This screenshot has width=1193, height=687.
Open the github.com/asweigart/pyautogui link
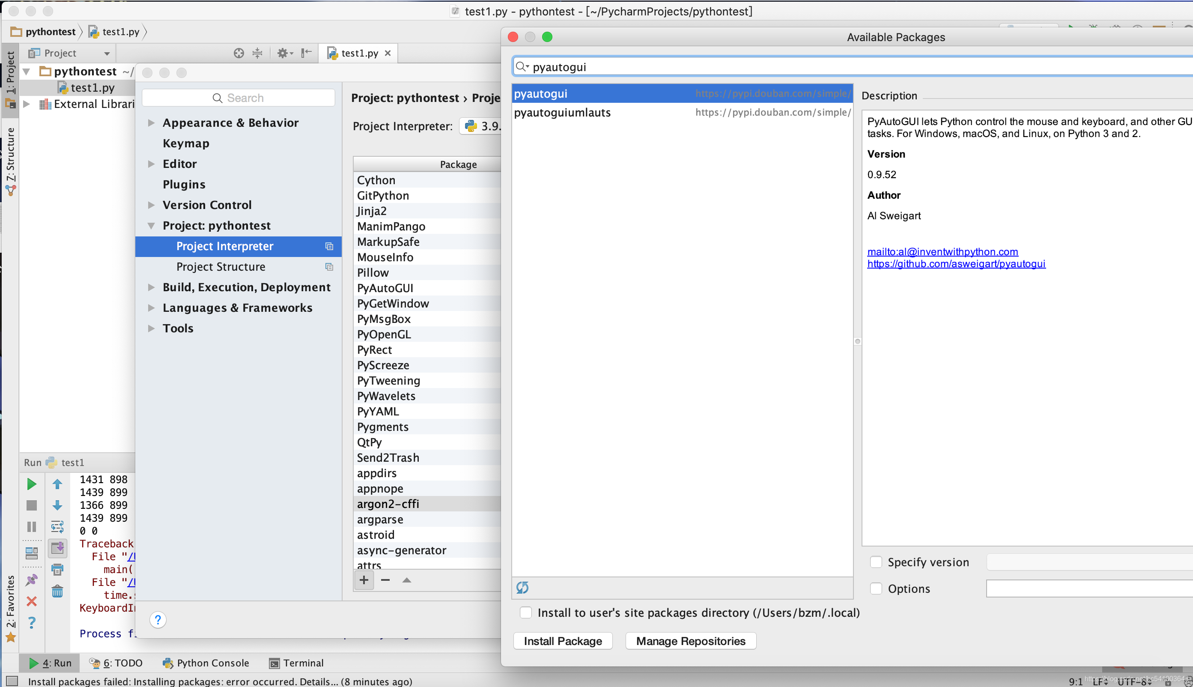pyautogui.click(x=956, y=264)
